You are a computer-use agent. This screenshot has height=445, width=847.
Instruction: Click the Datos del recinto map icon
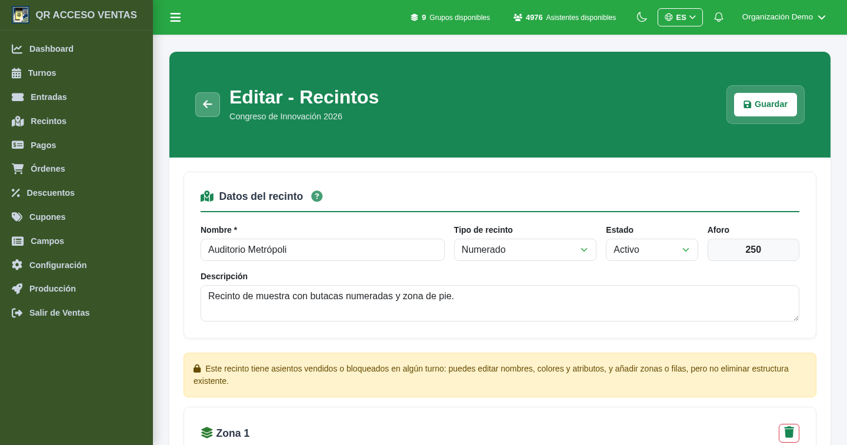[207, 196]
